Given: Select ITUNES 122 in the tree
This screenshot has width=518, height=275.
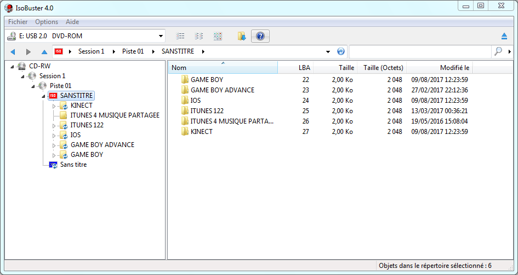Looking at the screenshot, I should (87, 125).
